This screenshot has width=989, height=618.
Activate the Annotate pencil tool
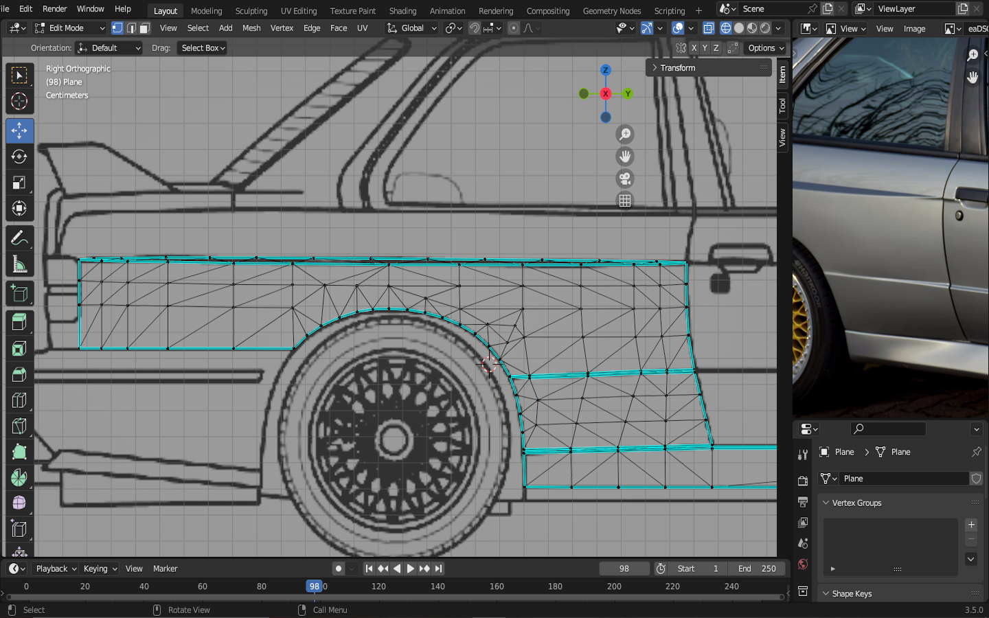19,238
